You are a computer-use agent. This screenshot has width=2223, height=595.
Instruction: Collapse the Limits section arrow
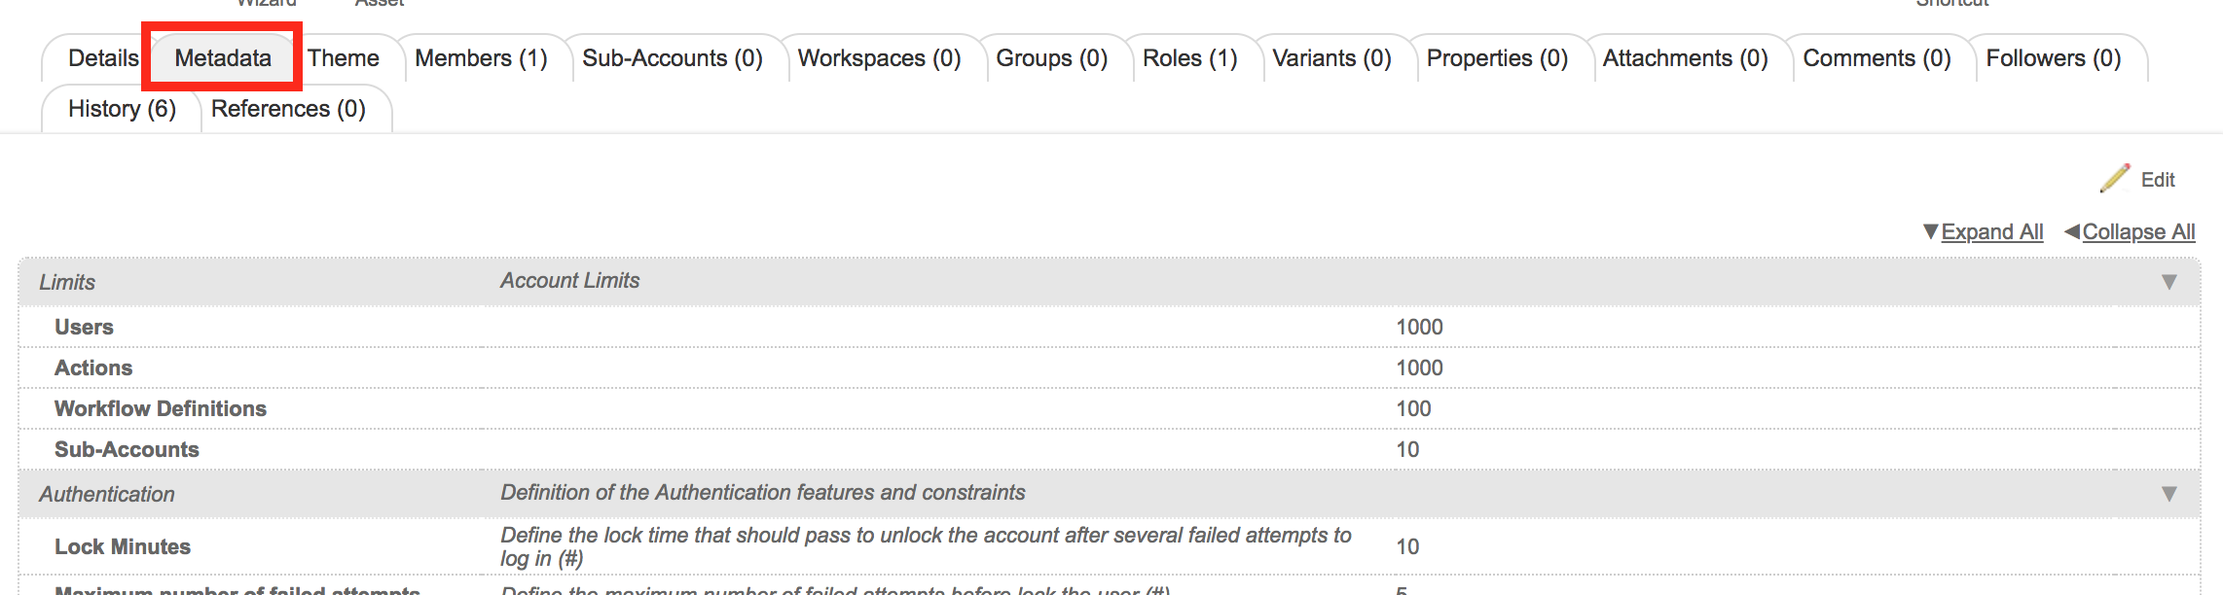(x=2168, y=282)
